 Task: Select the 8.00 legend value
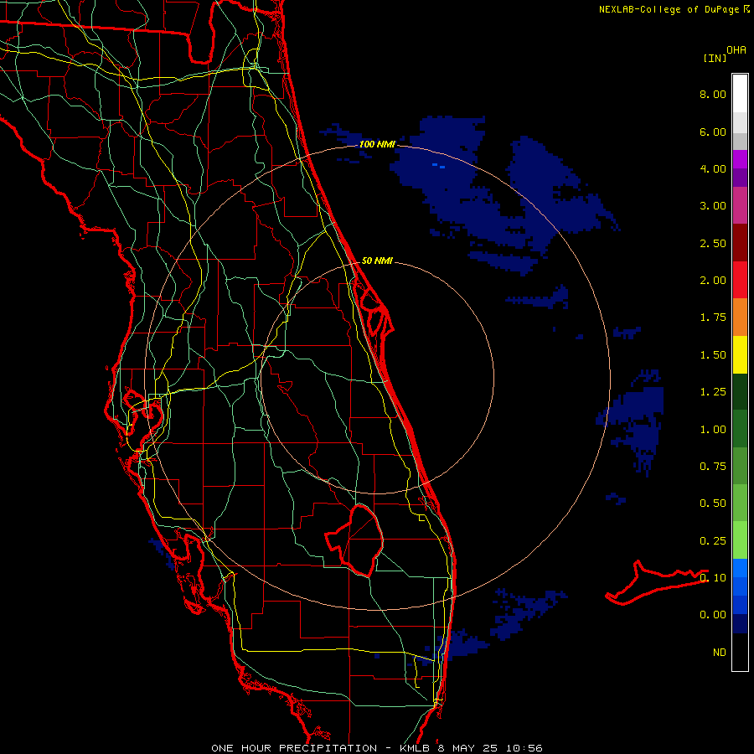[713, 94]
